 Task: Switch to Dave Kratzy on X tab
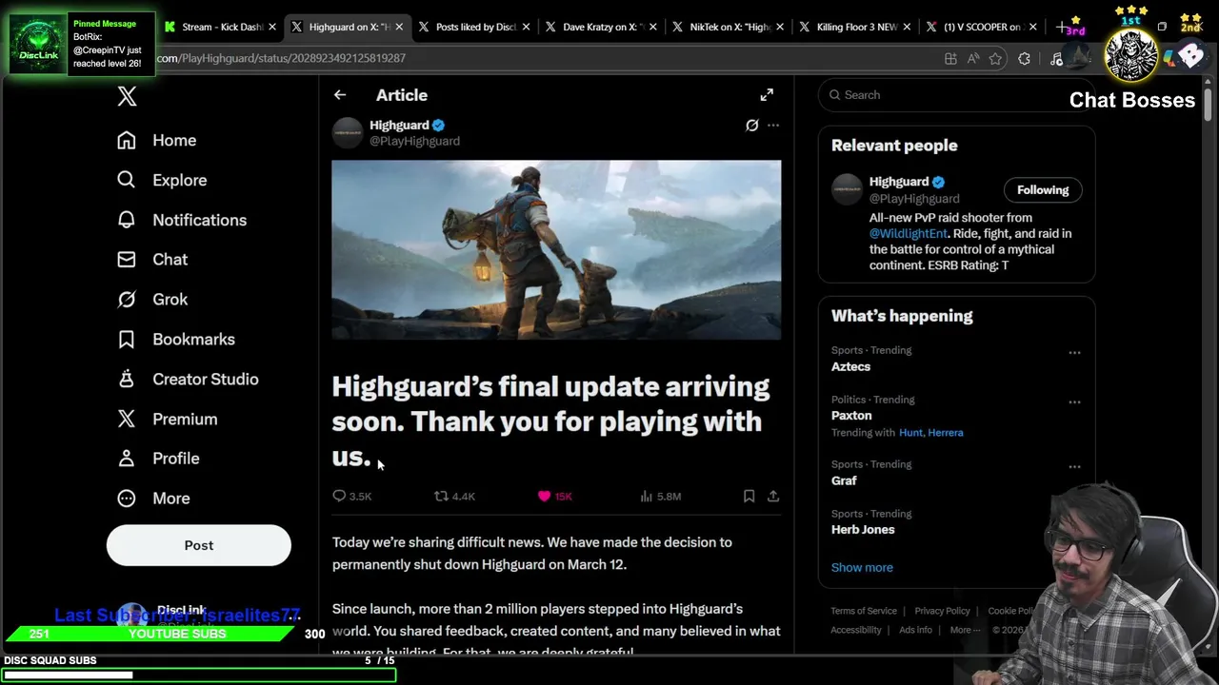tap(600, 27)
